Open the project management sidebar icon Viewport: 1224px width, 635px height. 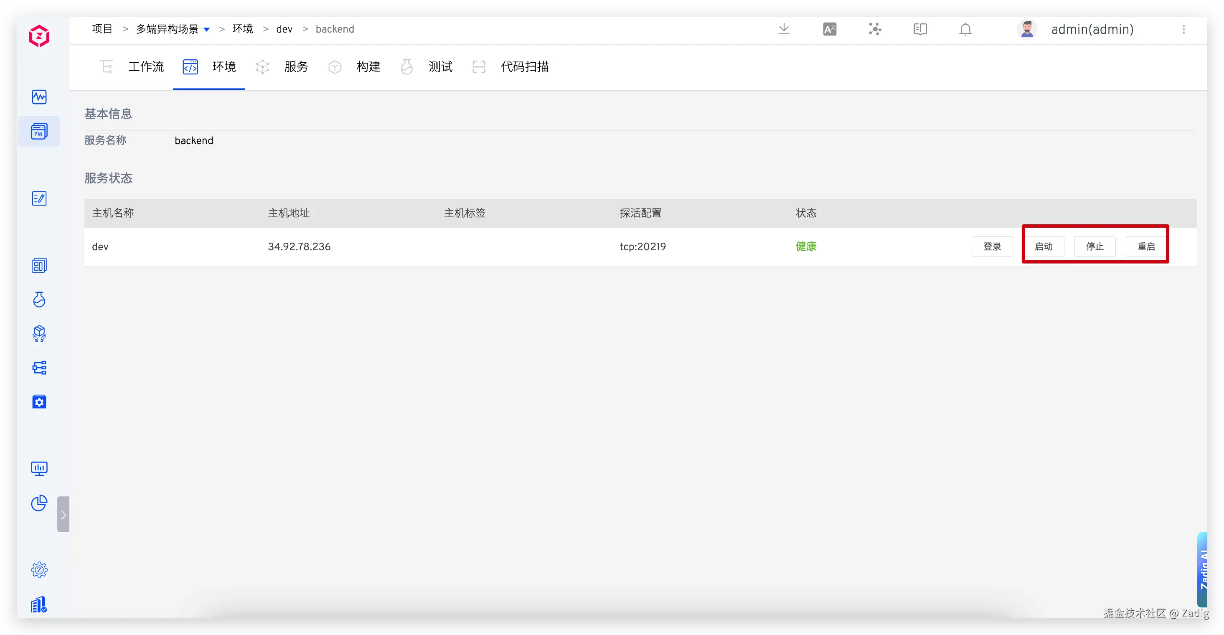point(39,131)
